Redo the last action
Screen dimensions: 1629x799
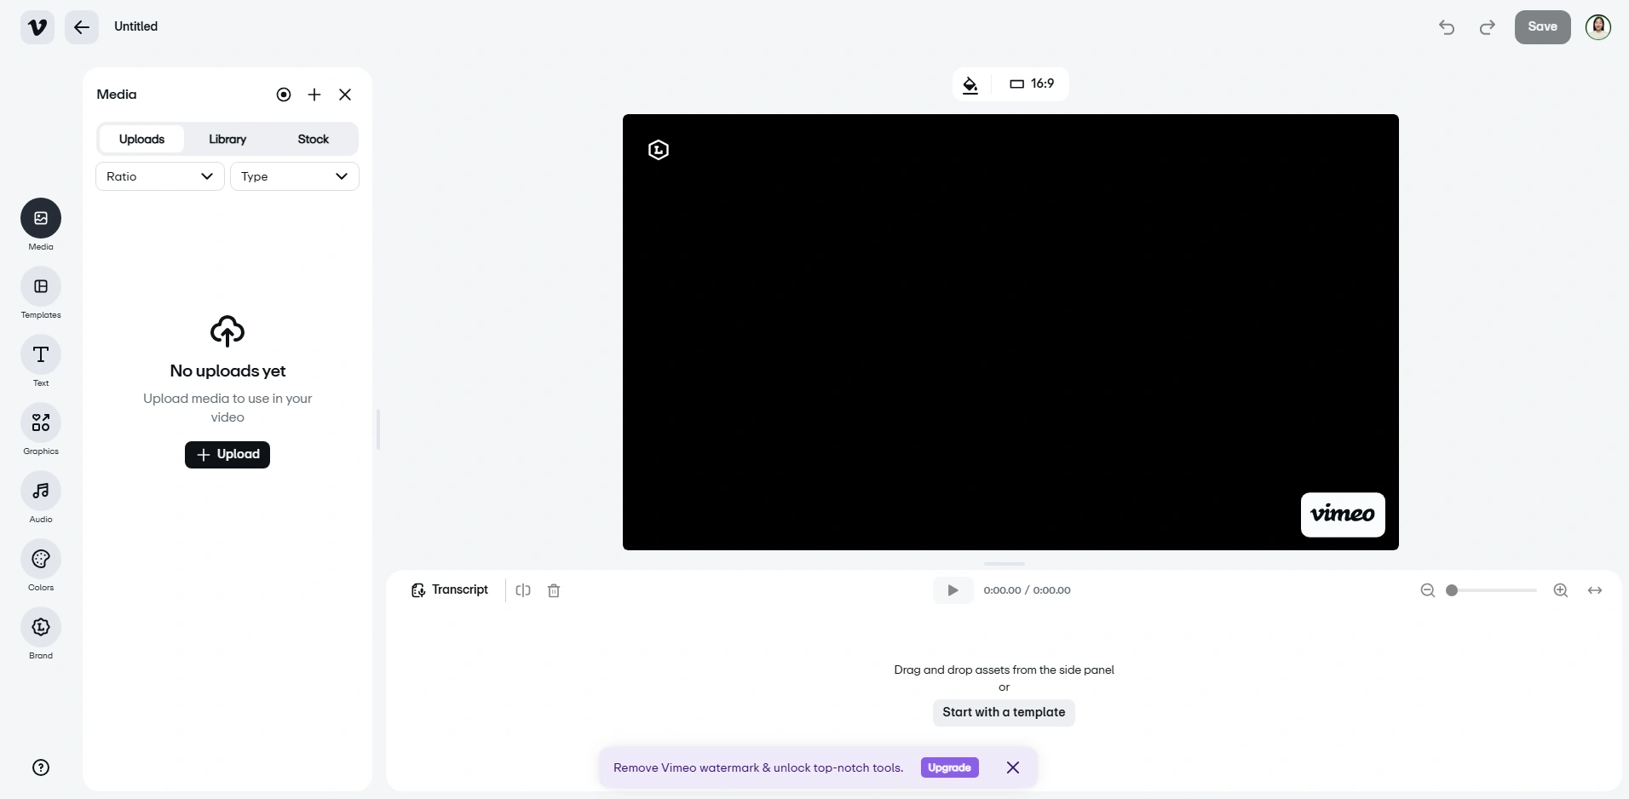tap(1488, 27)
